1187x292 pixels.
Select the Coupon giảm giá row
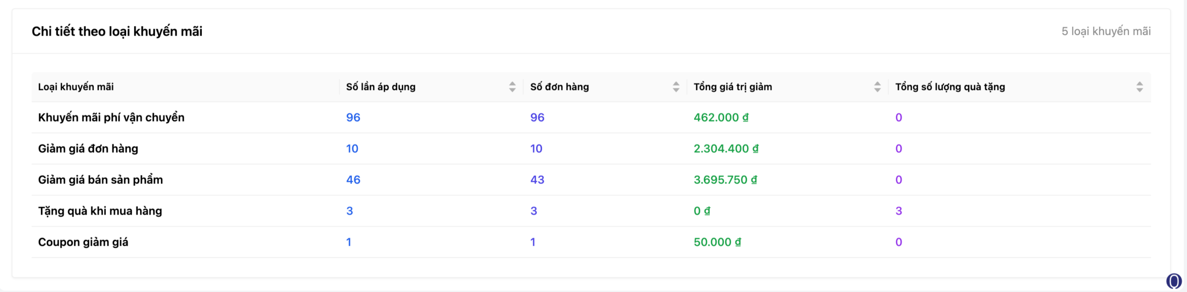click(83, 242)
